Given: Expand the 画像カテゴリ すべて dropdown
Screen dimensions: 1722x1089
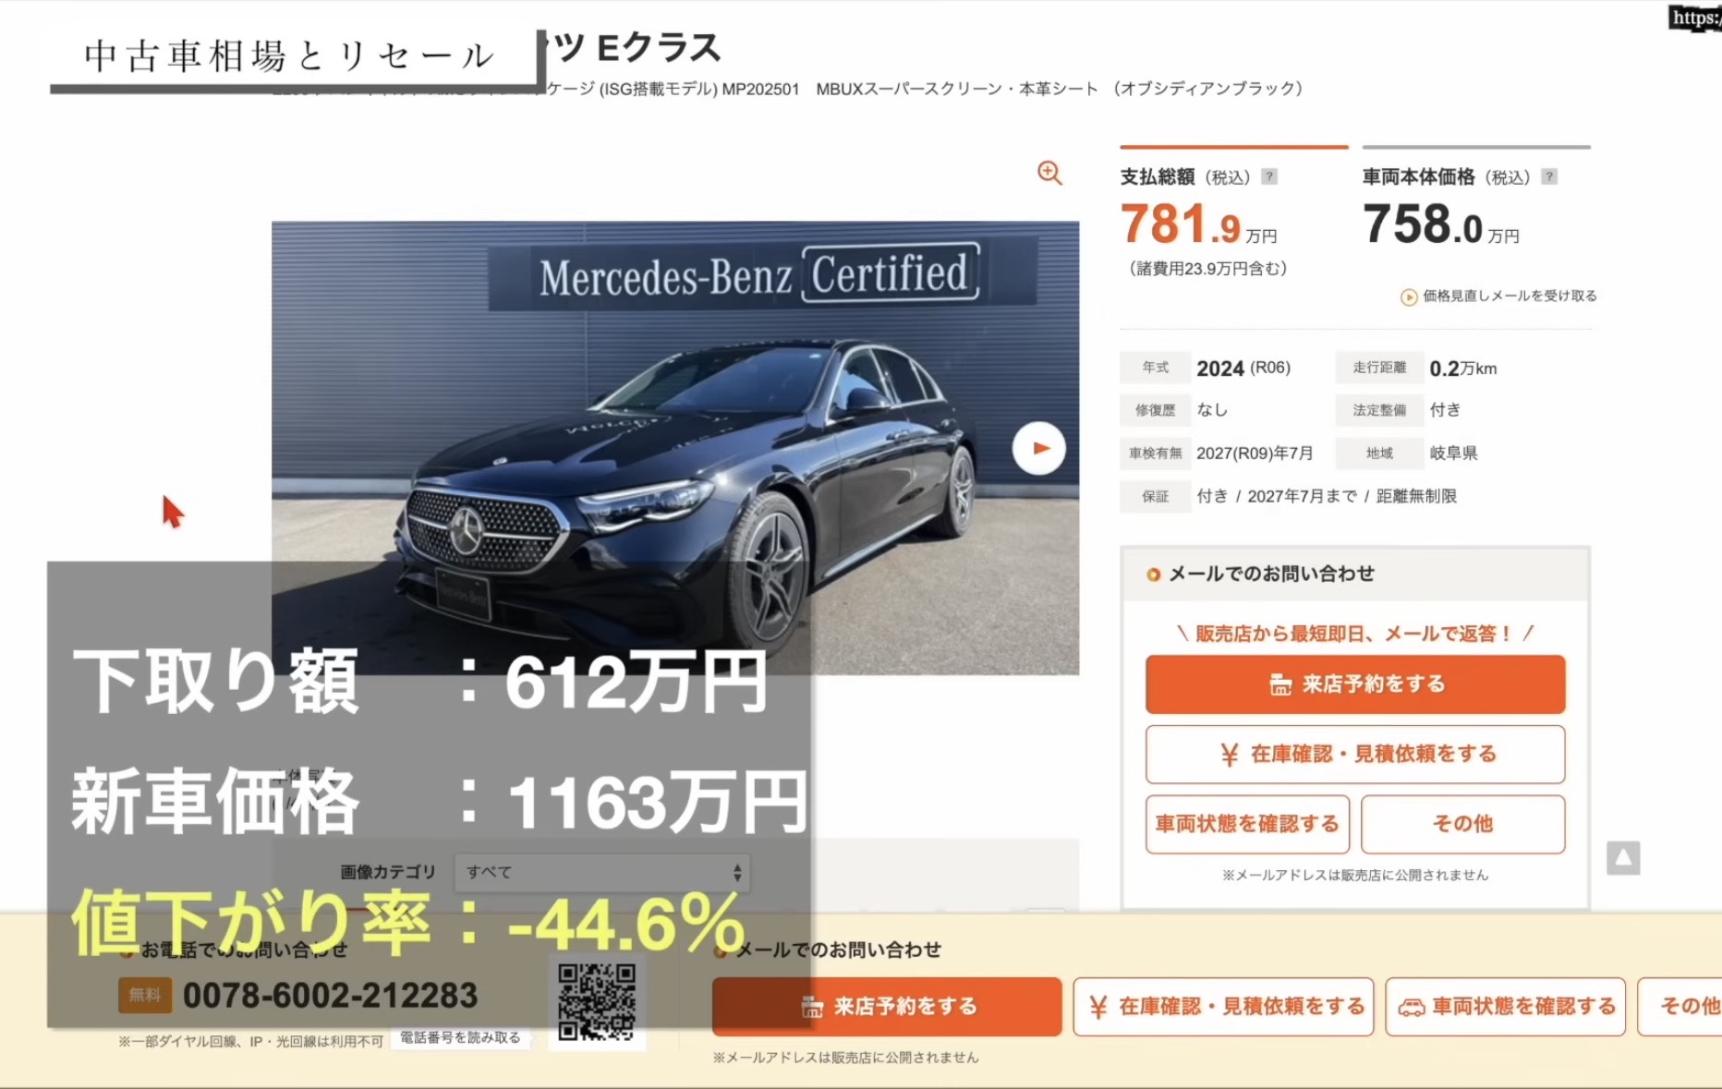Looking at the screenshot, I should tap(601, 872).
